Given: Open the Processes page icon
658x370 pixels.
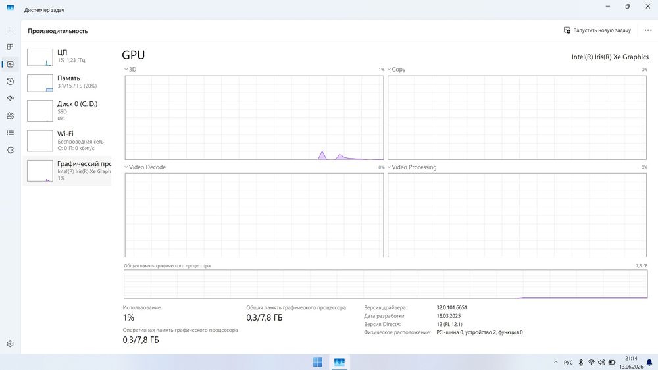Looking at the screenshot, I should pyautogui.click(x=10, y=47).
